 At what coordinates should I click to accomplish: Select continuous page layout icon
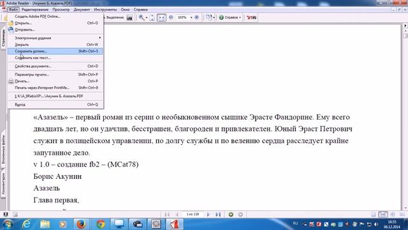click(383, 215)
